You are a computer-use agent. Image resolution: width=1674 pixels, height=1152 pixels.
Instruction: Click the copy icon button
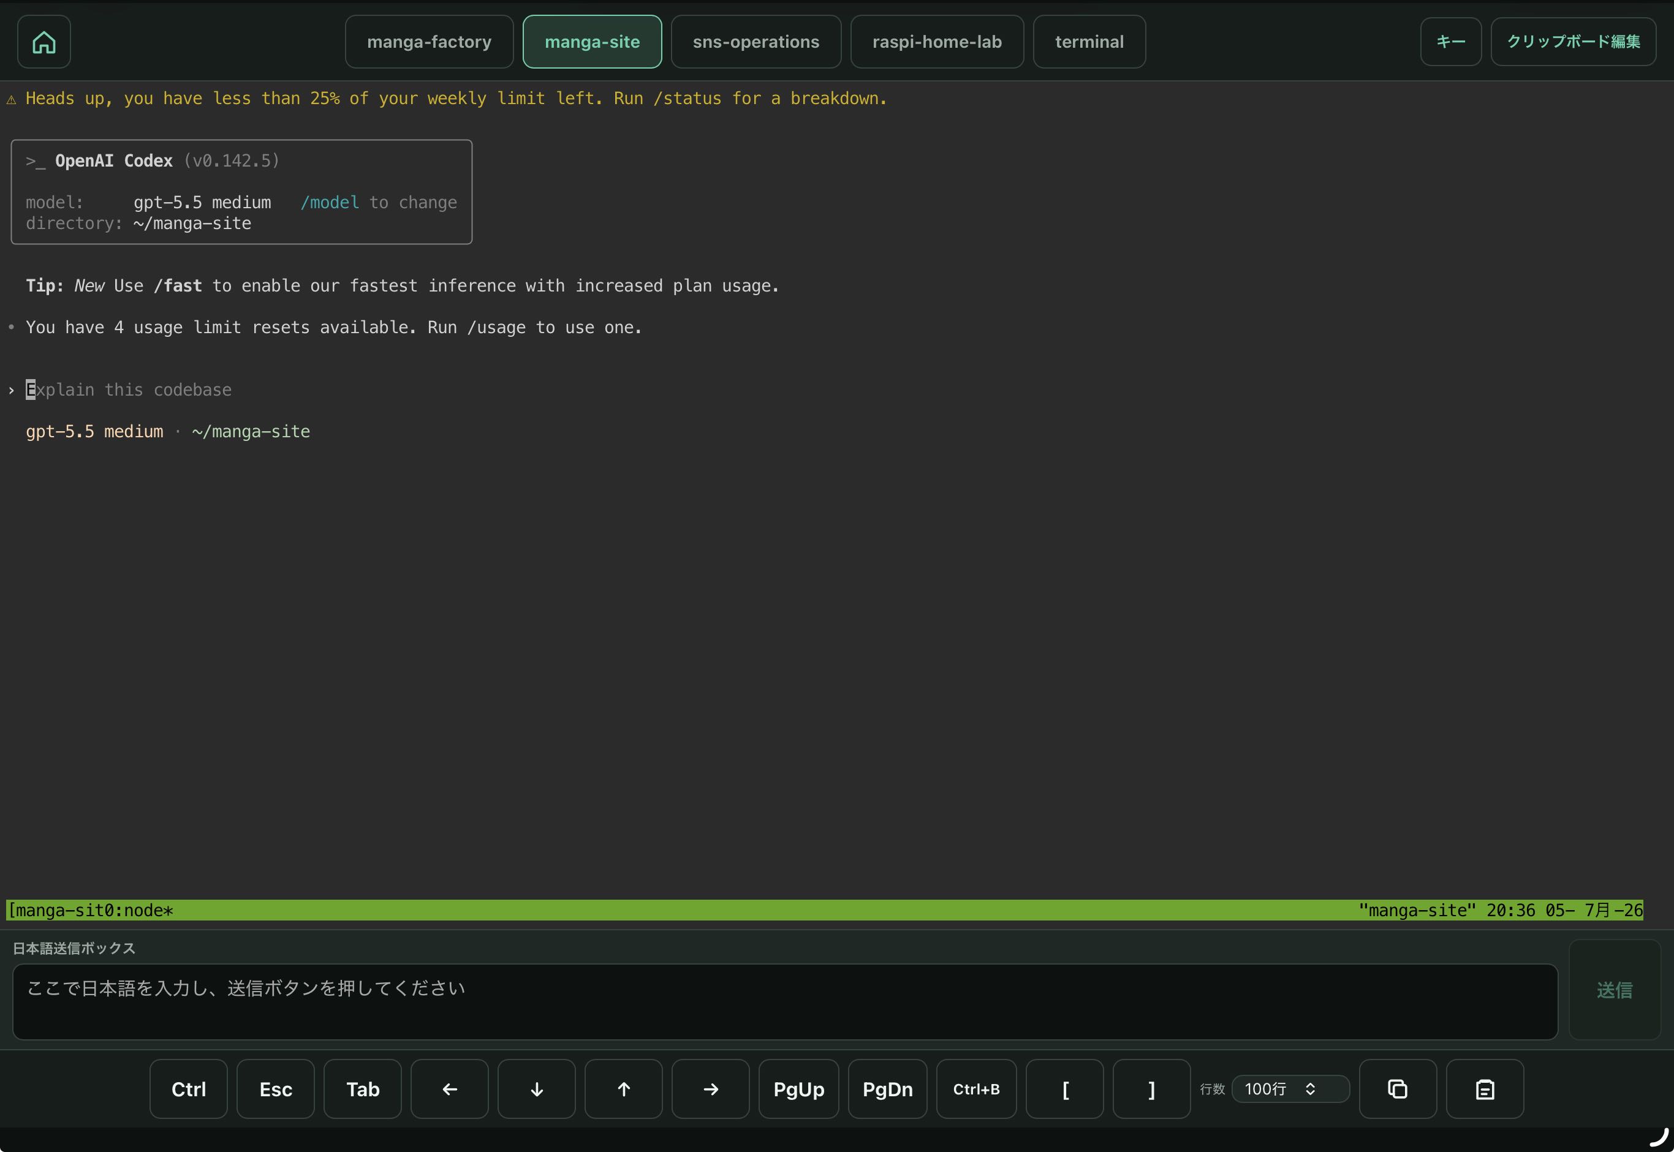coord(1398,1089)
